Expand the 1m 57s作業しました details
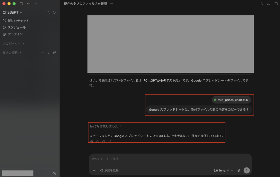Viewport: 280px width, 177px height. pyautogui.click(x=106, y=126)
